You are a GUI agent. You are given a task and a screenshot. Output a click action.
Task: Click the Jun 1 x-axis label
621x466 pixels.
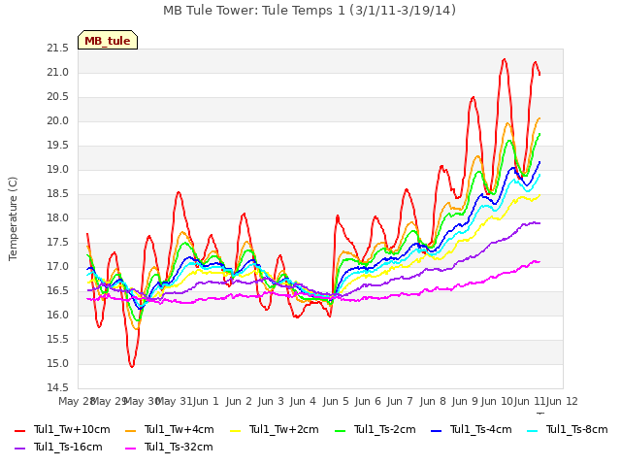pyautogui.click(x=206, y=401)
